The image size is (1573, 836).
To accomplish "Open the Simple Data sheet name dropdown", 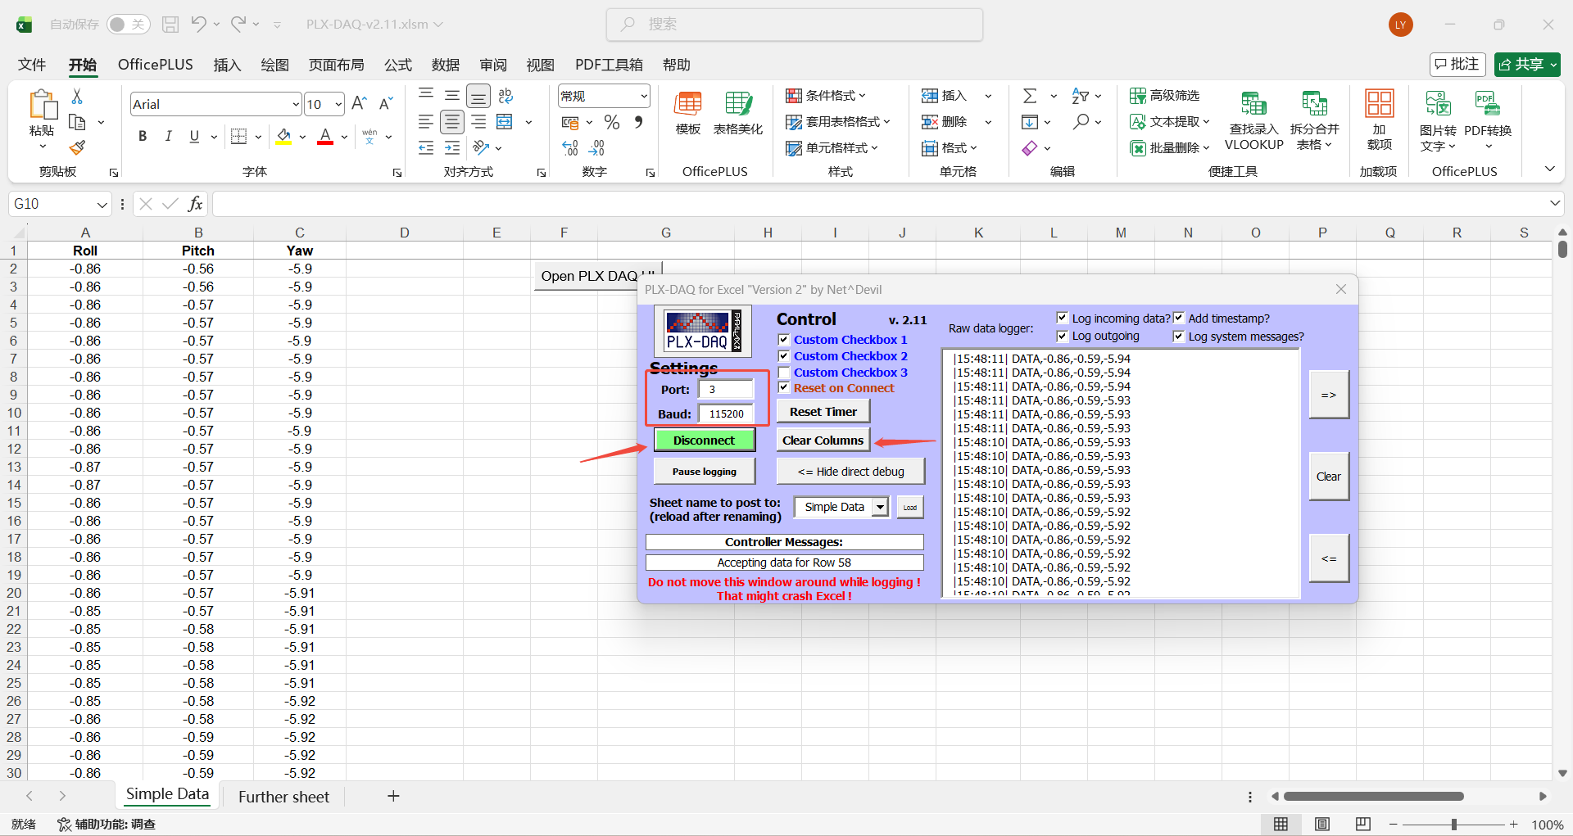I will pyautogui.click(x=880, y=507).
